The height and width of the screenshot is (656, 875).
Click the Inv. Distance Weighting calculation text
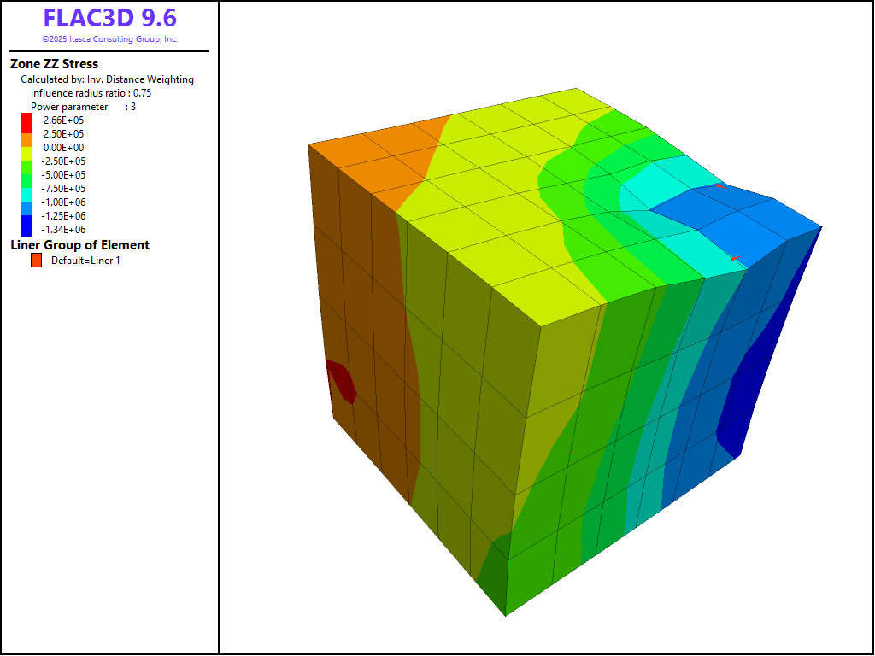107,79
